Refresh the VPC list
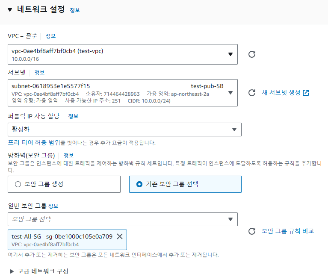This screenshot has height=280, width=328. click(252, 54)
